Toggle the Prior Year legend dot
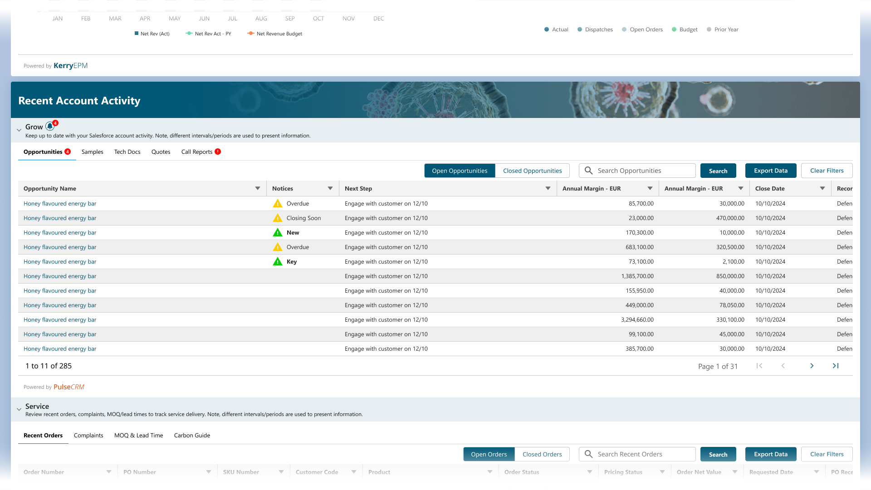Image resolution: width=871 pixels, height=490 pixels. click(709, 29)
